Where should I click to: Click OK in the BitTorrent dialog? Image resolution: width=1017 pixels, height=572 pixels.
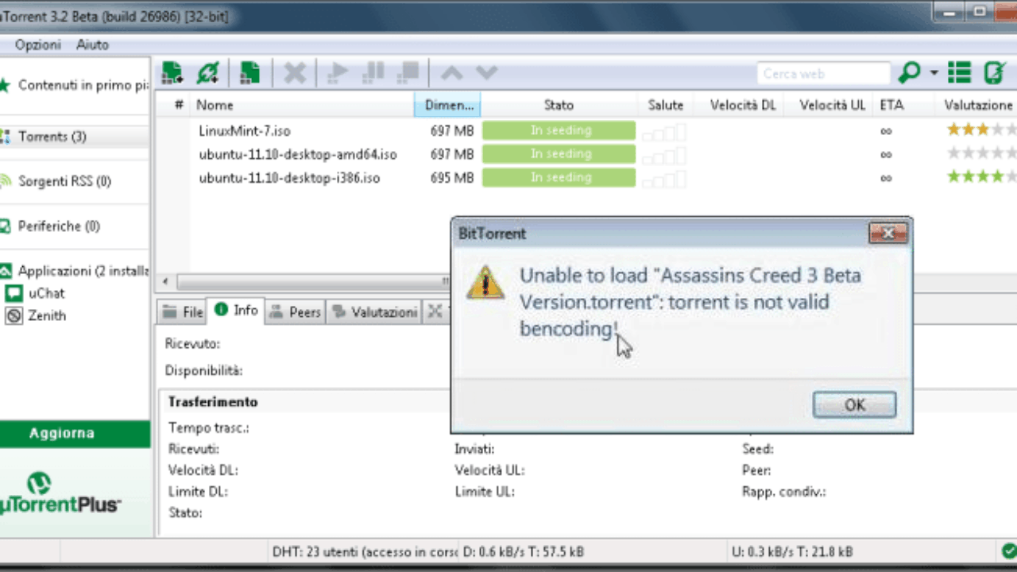[855, 405]
